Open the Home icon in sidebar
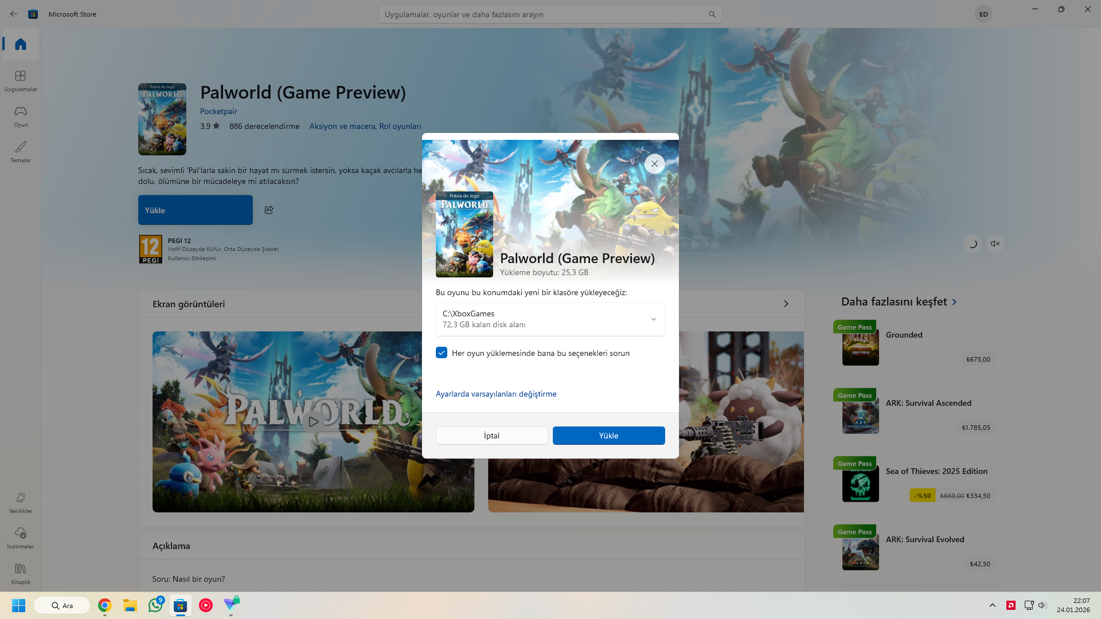 click(x=21, y=44)
